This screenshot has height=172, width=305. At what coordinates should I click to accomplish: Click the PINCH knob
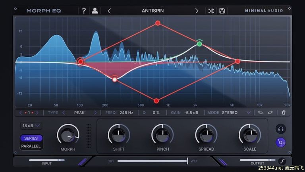pos(162,135)
